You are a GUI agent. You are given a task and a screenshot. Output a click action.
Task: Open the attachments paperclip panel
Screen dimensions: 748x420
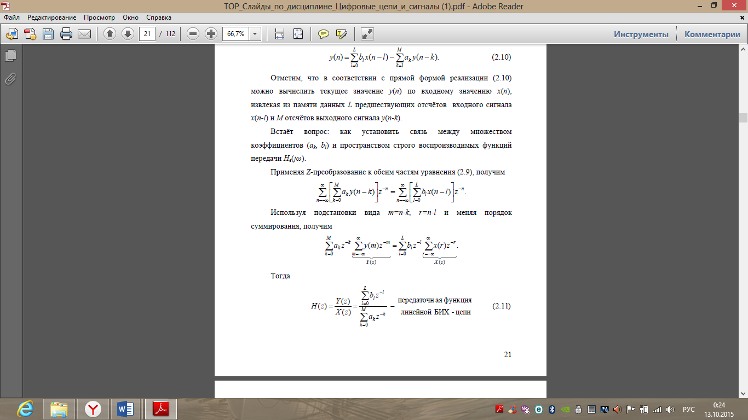point(10,79)
